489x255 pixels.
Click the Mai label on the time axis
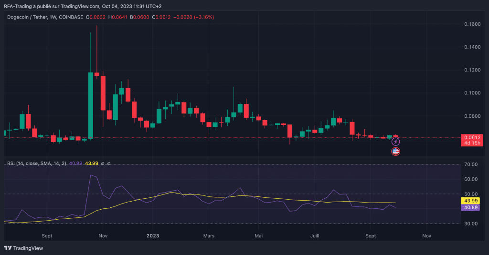(x=259, y=235)
